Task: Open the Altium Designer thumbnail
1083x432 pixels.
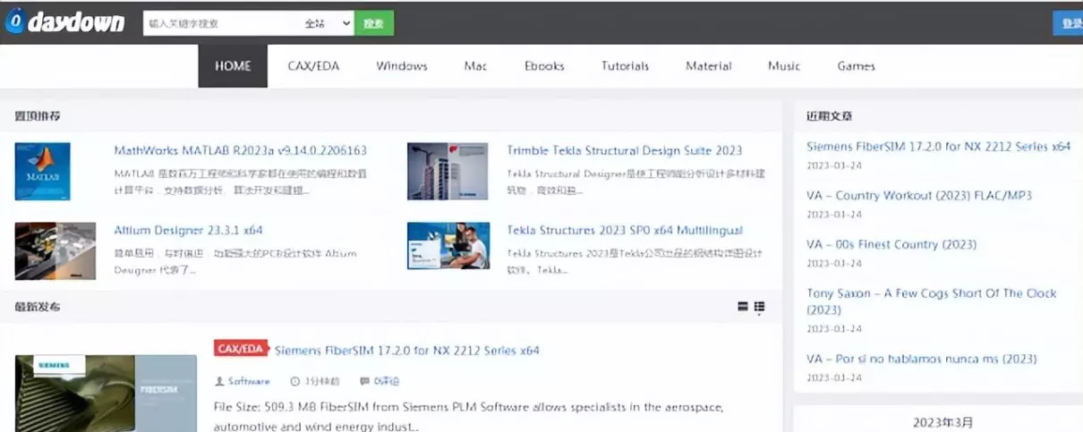Action: pyautogui.click(x=55, y=250)
